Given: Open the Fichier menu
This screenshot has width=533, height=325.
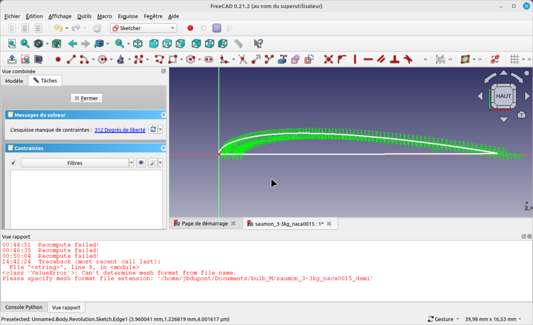Looking at the screenshot, I should (12, 16).
